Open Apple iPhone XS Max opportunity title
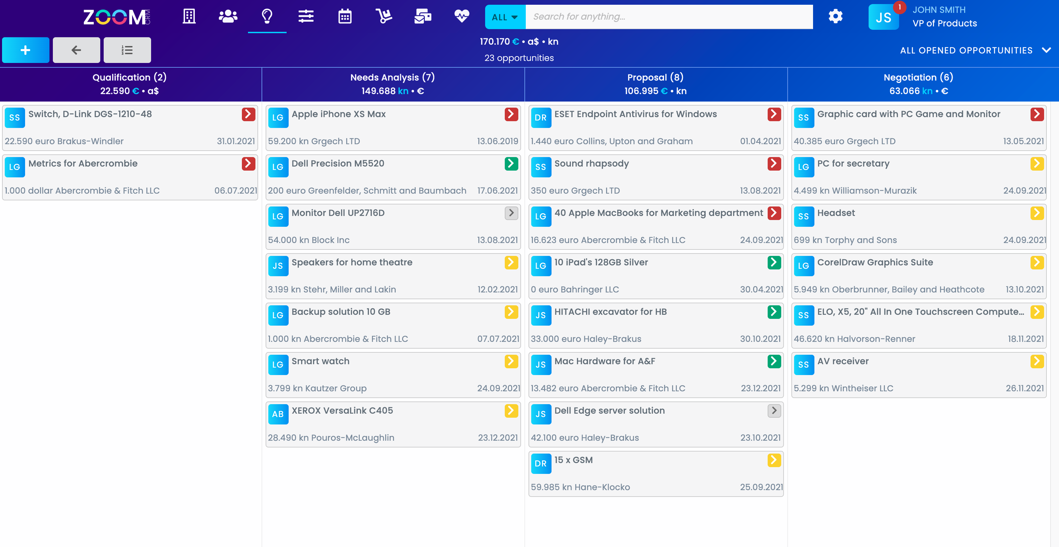The width and height of the screenshot is (1059, 547). coord(338,114)
